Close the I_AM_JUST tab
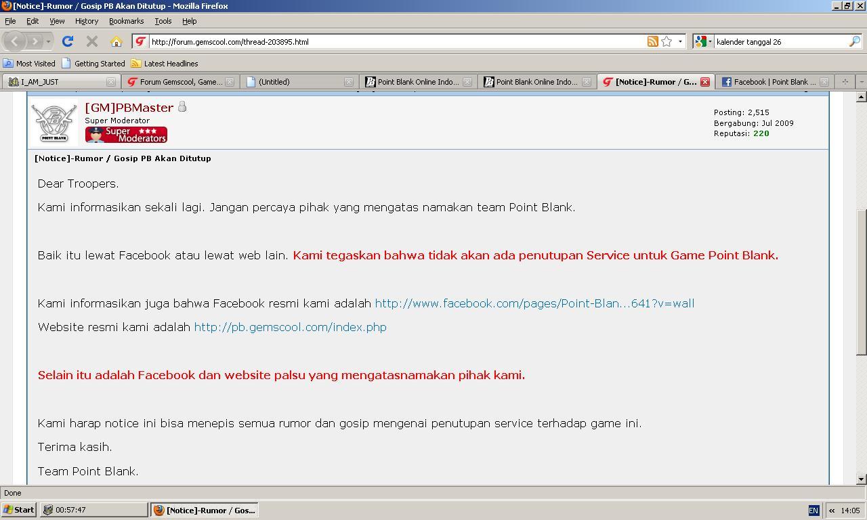 coord(111,82)
